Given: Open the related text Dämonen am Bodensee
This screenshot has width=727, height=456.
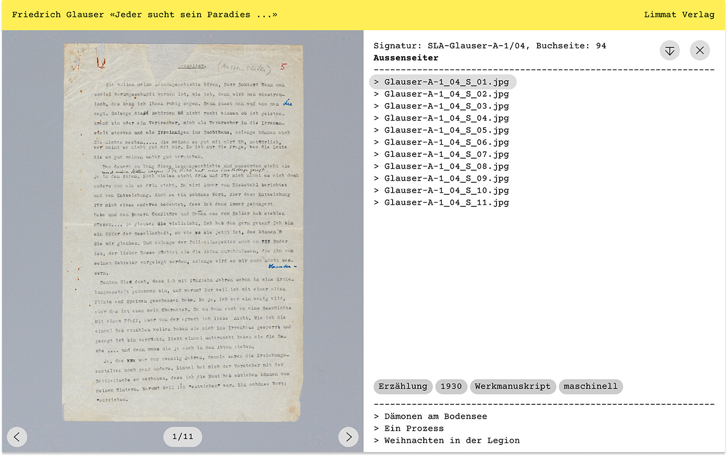Looking at the screenshot, I should 435,416.
